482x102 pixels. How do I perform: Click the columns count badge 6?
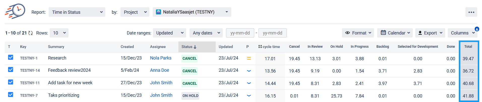(x=477, y=29)
